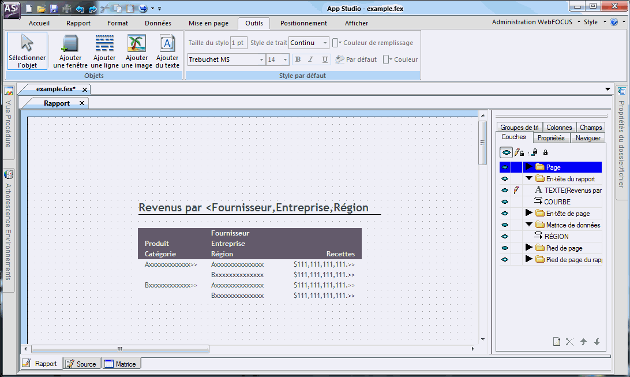Switch to the Rapport ribbon tab

click(78, 23)
